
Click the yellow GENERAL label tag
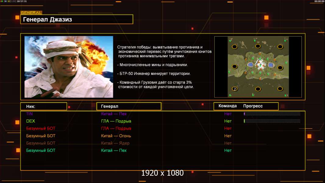pyautogui.click(x=31, y=13)
